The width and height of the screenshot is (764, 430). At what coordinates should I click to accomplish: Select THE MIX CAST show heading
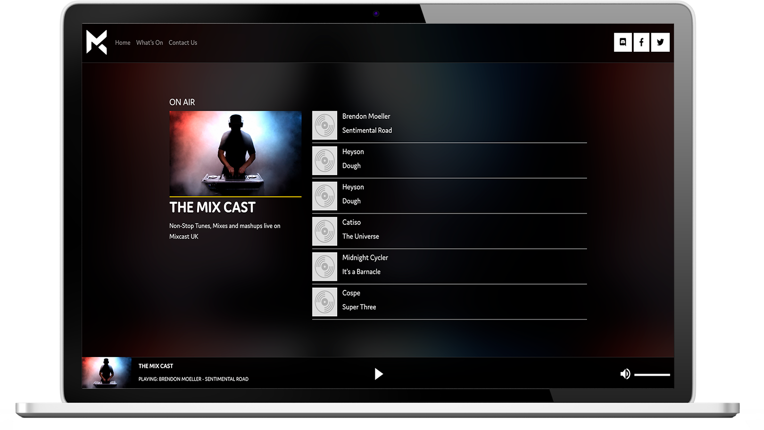[x=212, y=207]
